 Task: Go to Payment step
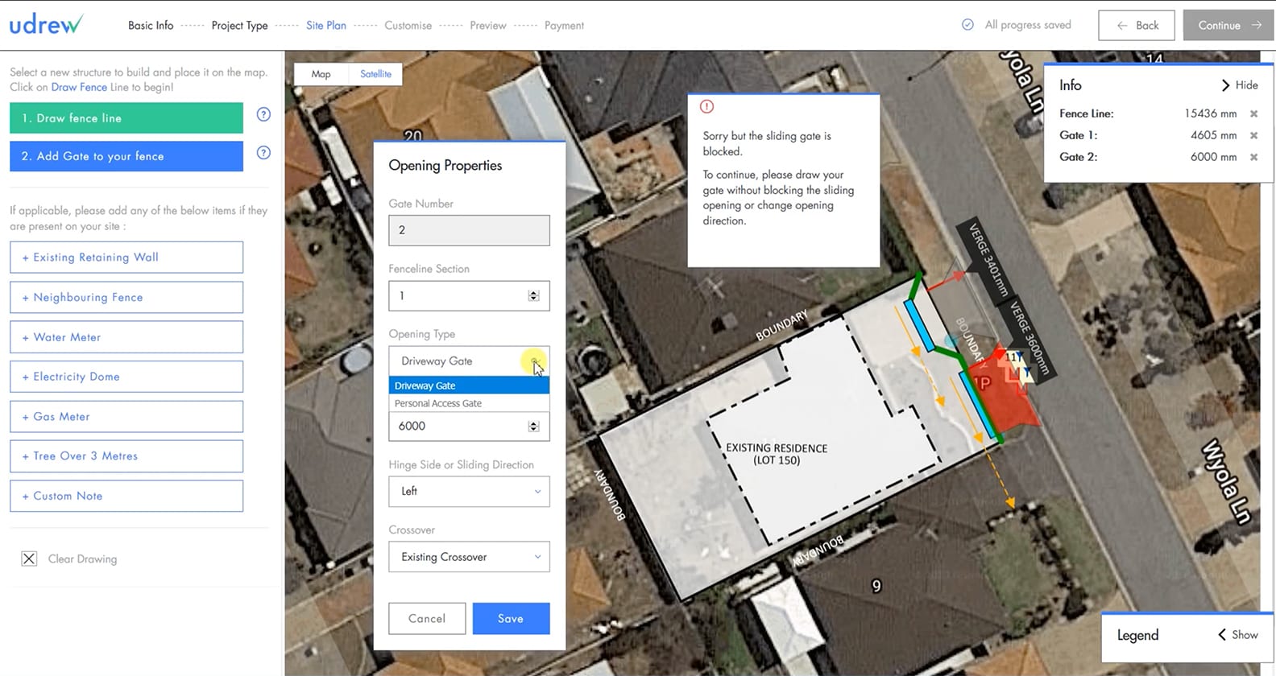(x=564, y=25)
